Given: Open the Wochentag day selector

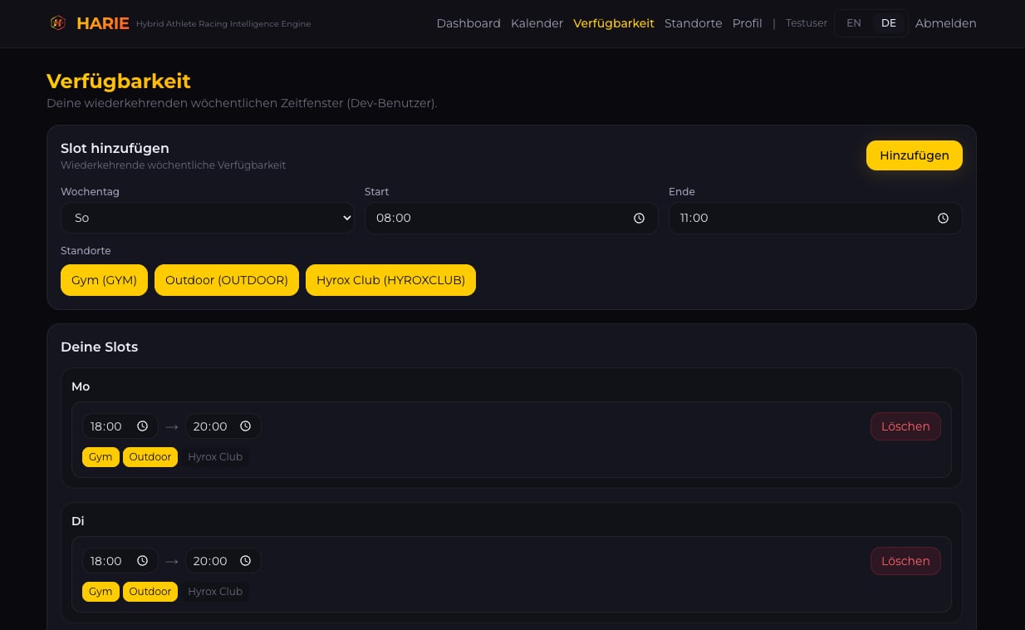Looking at the screenshot, I should (208, 218).
